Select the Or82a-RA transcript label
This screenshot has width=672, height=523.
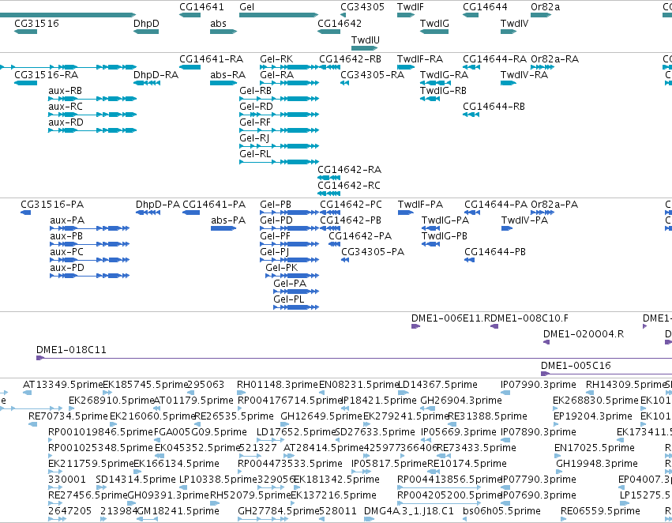pos(554,58)
